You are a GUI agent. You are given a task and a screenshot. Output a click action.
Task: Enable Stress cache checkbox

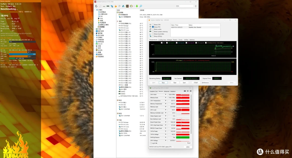[x=153, y=29]
